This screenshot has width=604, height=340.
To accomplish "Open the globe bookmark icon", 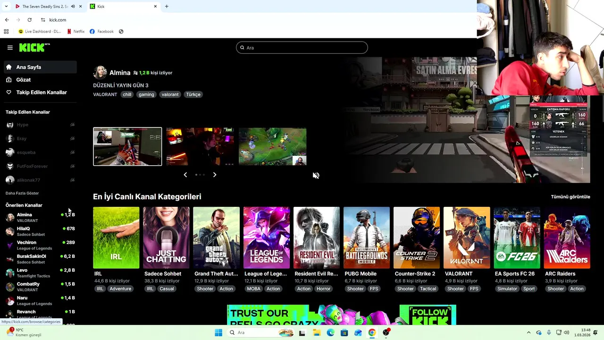I will point(121,32).
